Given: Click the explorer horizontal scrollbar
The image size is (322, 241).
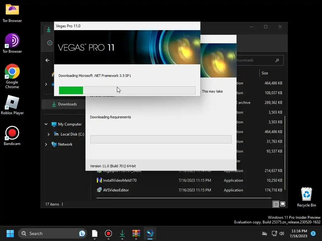Looking at the screenshot, I should click(184, 198).
